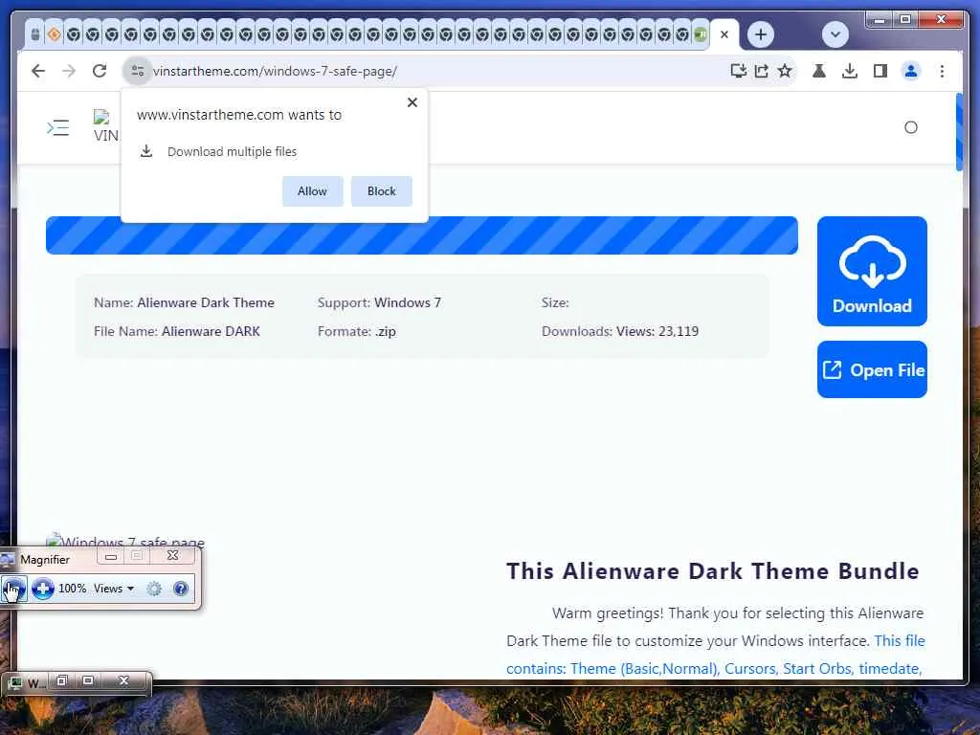This screenshot has width=980, height=735.
Task: Close the download permission popup
Action: [x=412, y=102]
